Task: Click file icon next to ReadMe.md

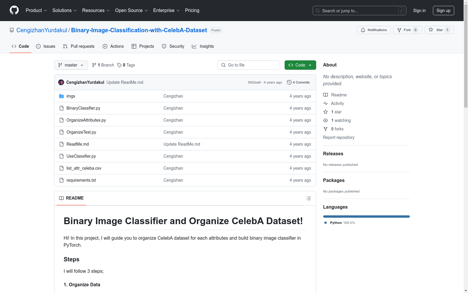Action: click(x=61, y=144)
